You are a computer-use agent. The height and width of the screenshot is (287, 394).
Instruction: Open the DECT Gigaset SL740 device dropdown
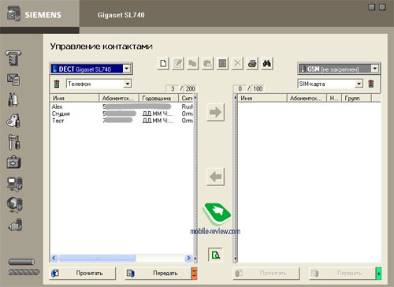point(91,69)
